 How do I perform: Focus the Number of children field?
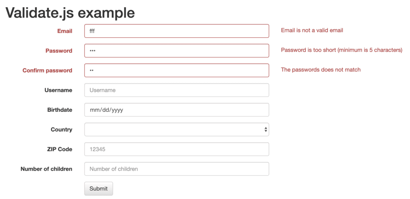tap(176, 169)
